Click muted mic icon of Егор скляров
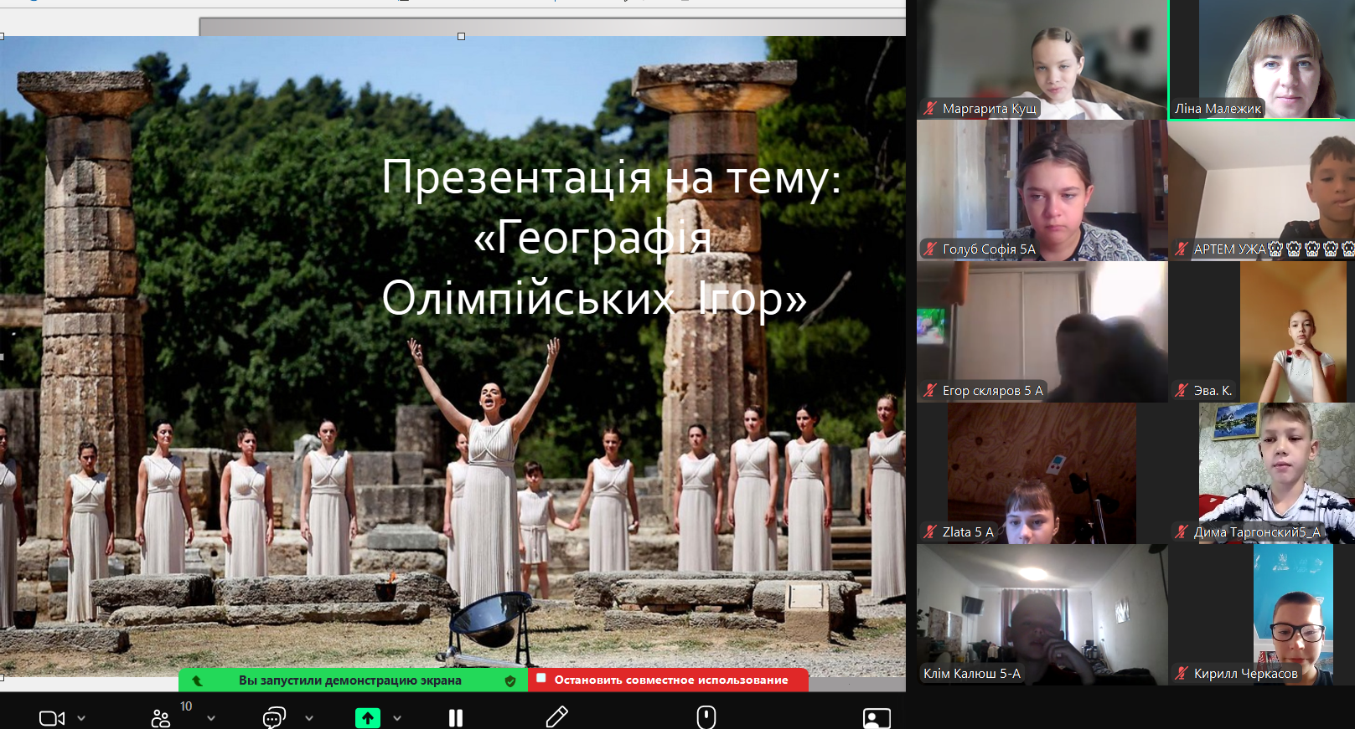This screenshot has height=729, width=1355. [x=930, y=390]
